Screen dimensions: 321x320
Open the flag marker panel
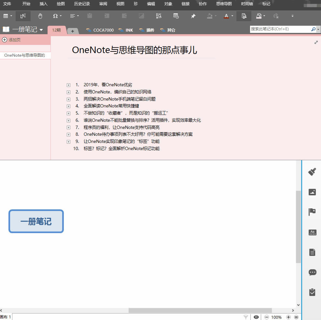tap(312, 212)
